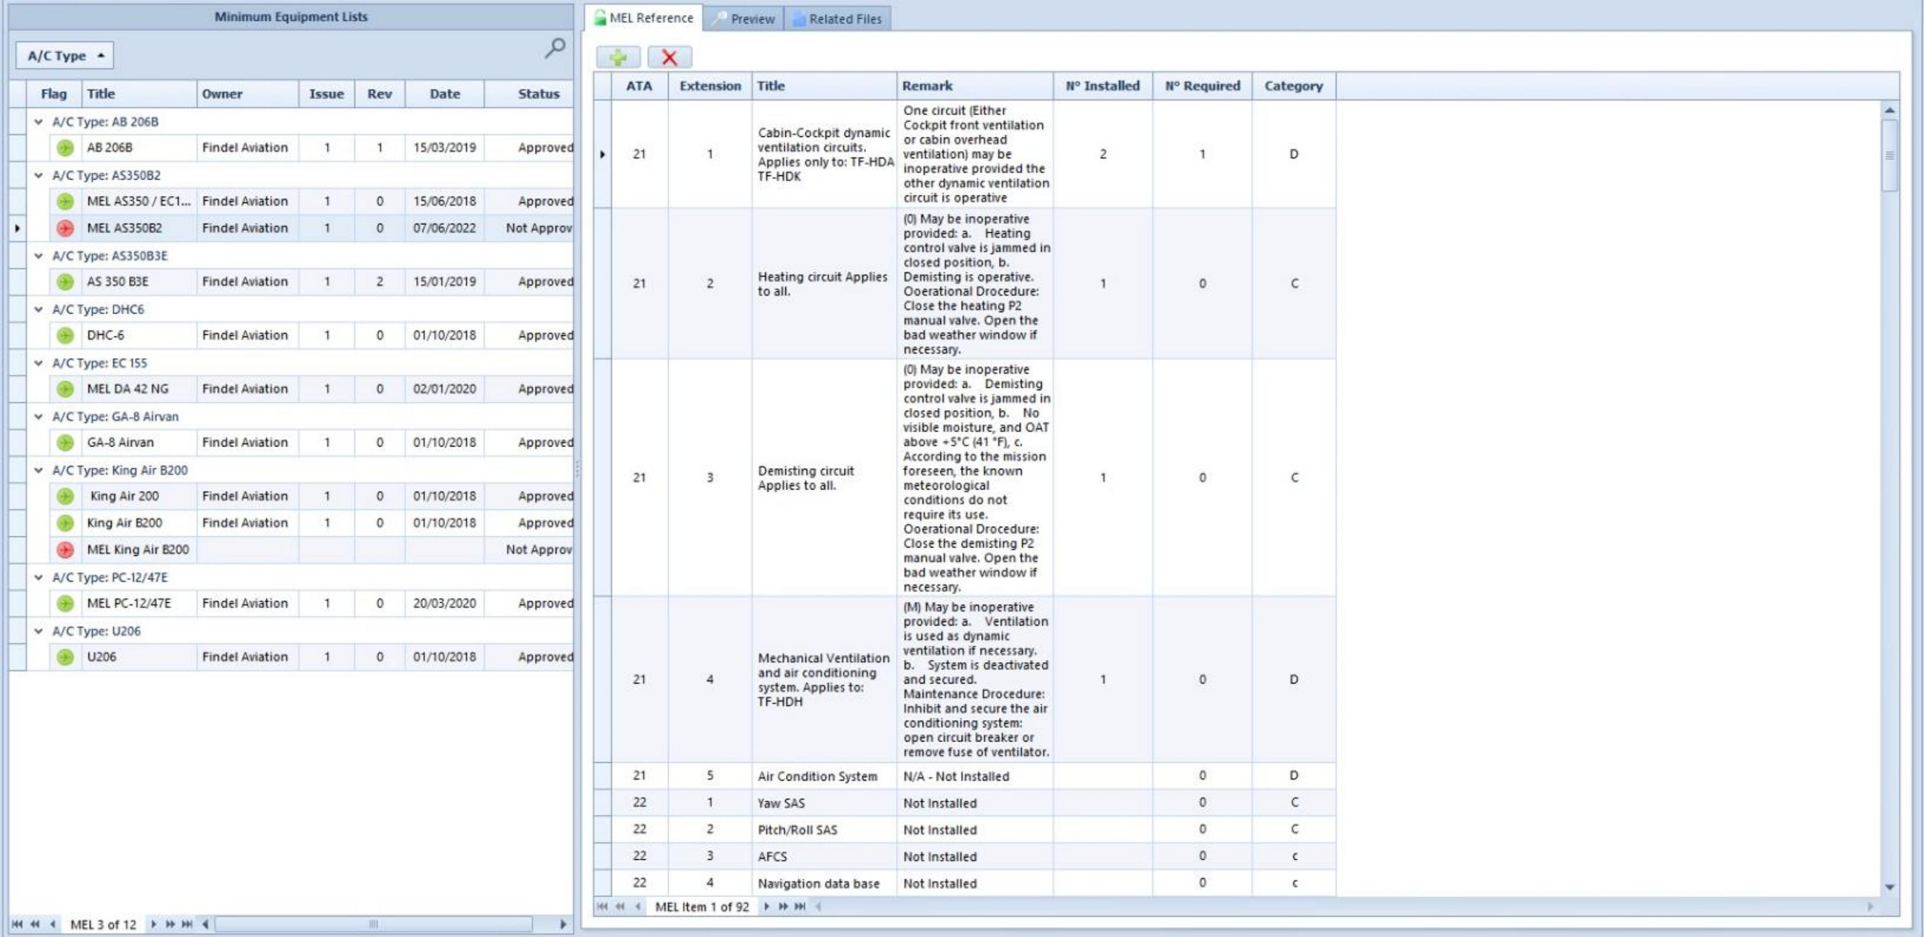The width and height of the screenshot is (1924, 937).
Task: Go to first MEL item in reference navigator
Action: click(x=602, y=906)
